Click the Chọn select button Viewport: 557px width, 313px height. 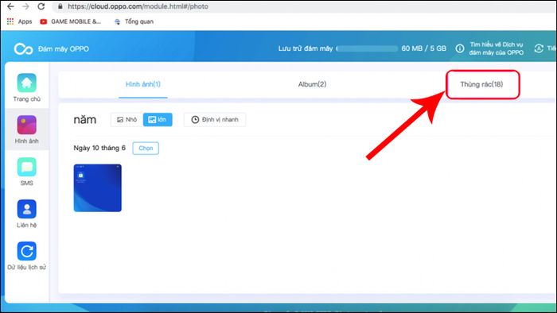pos(146,149)
